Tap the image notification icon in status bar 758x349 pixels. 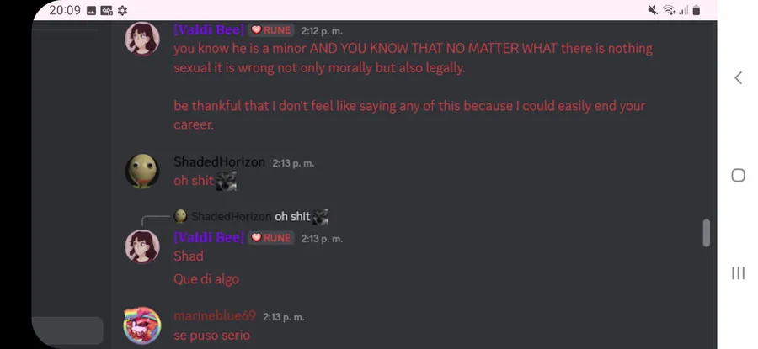[91, 11]
